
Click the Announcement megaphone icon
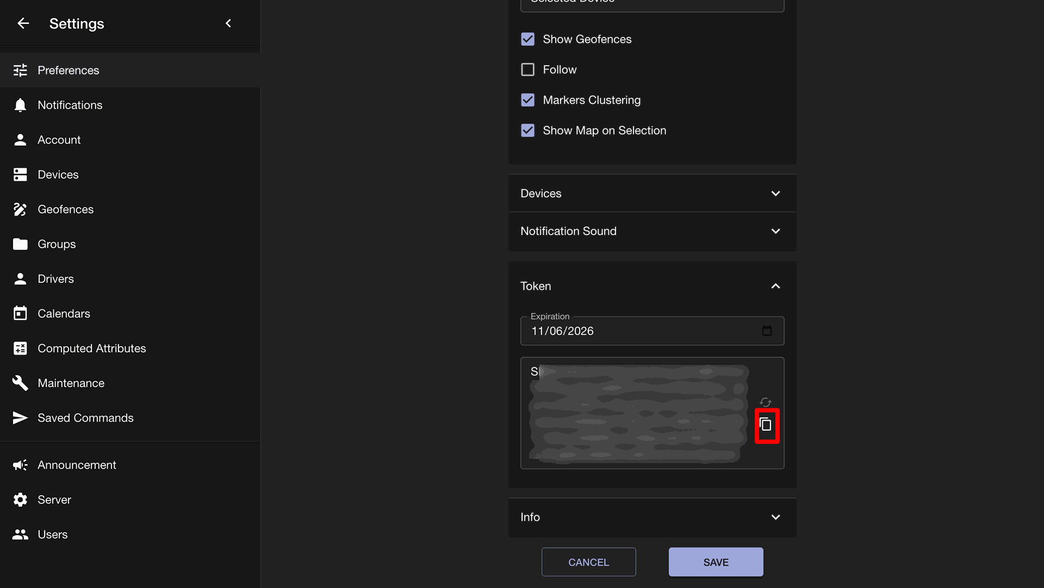point(20,465)
